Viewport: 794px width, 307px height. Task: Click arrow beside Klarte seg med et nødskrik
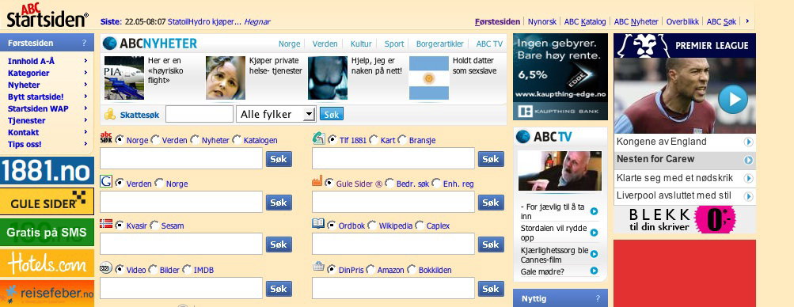[x=748, y=178]
